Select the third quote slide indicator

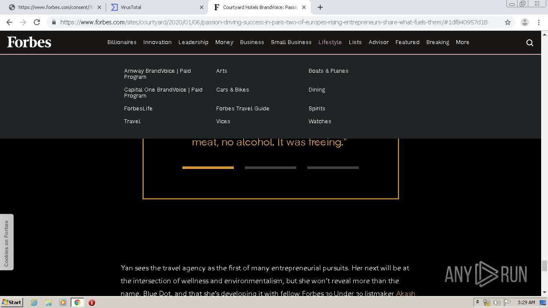[x=333, y=168]
